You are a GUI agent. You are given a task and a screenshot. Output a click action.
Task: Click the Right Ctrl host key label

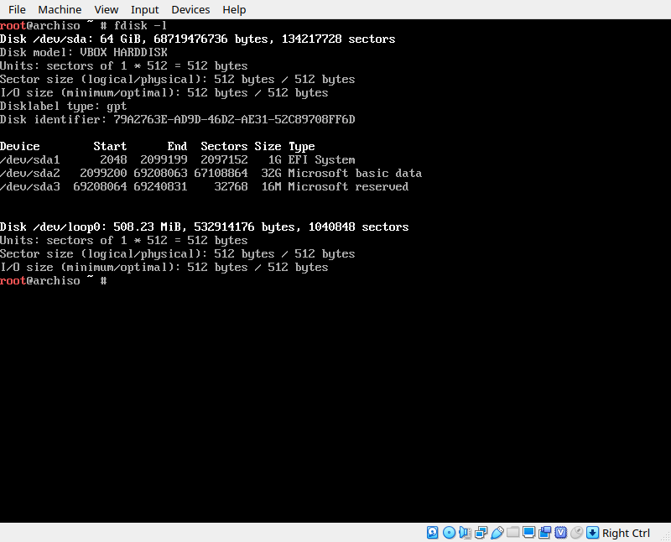[x=626, y=533]
